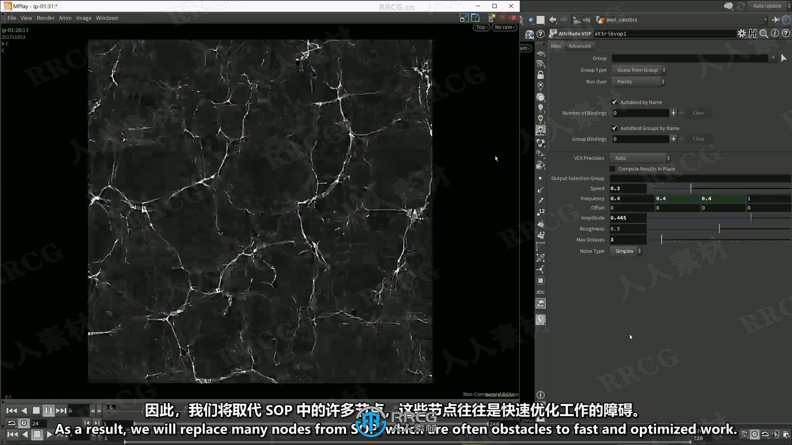This screenshot has height=445, width=792.
Task: Toggle Autobind by Name checkbox
Action: point(614,102)
